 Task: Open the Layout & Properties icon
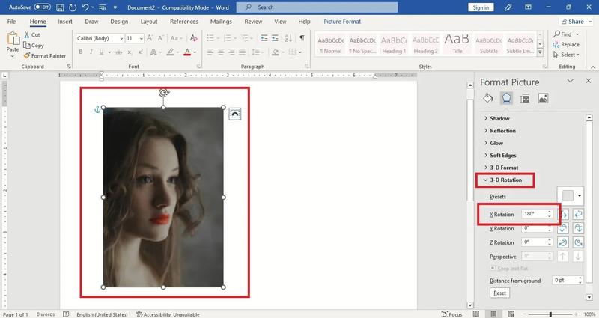525,99
